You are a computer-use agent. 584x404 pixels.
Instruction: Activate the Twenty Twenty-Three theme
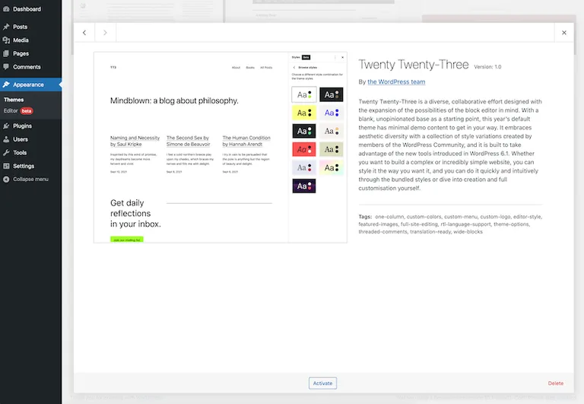point(322,383)
